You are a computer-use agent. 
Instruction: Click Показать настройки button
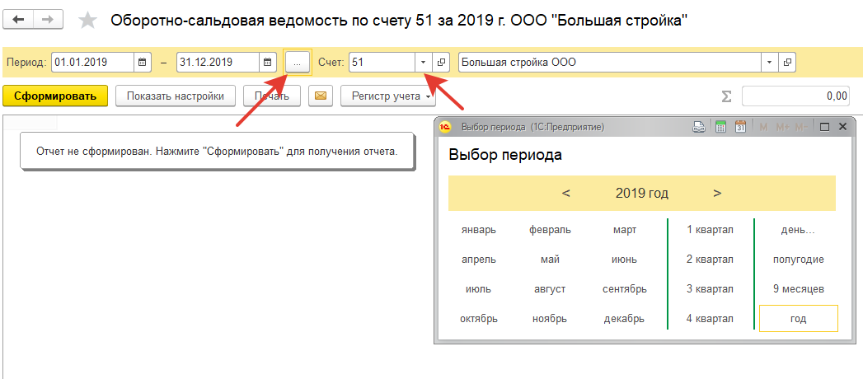click(176, 96)
